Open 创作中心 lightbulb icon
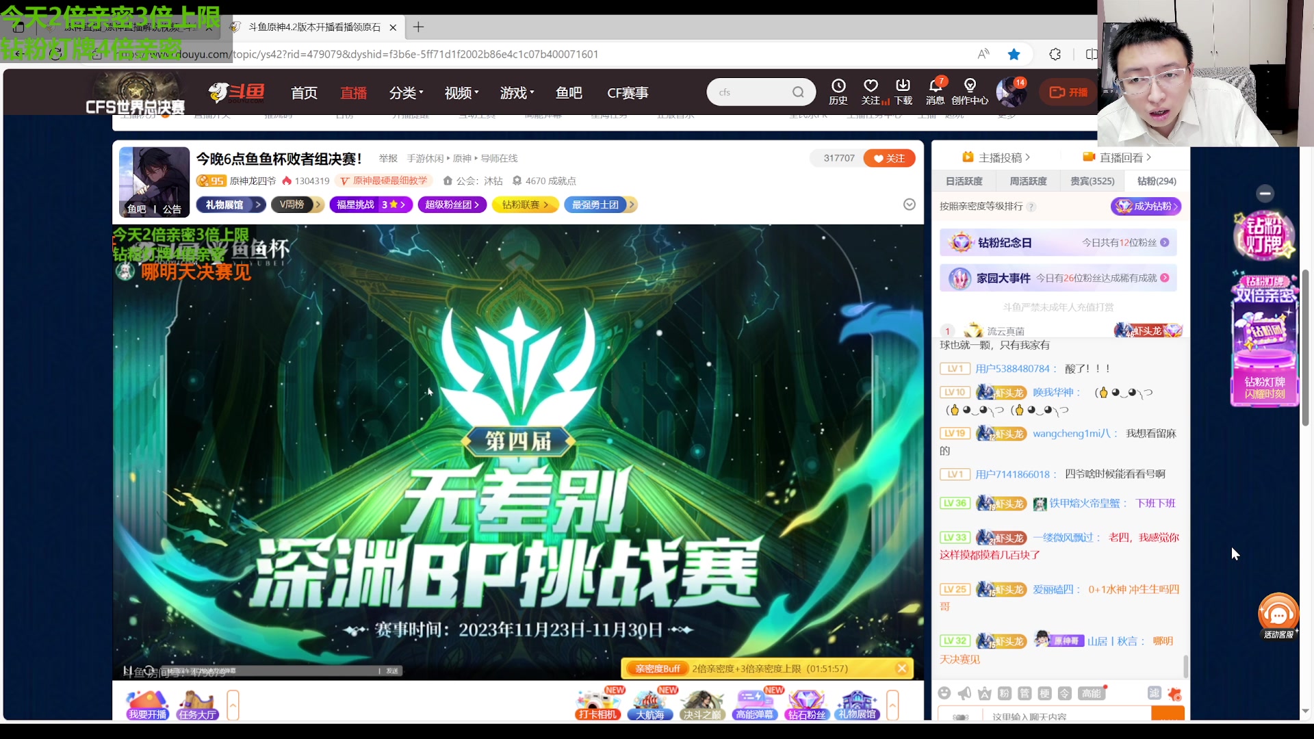Screen dimensions: 1314x739 (x=970, y=91)
